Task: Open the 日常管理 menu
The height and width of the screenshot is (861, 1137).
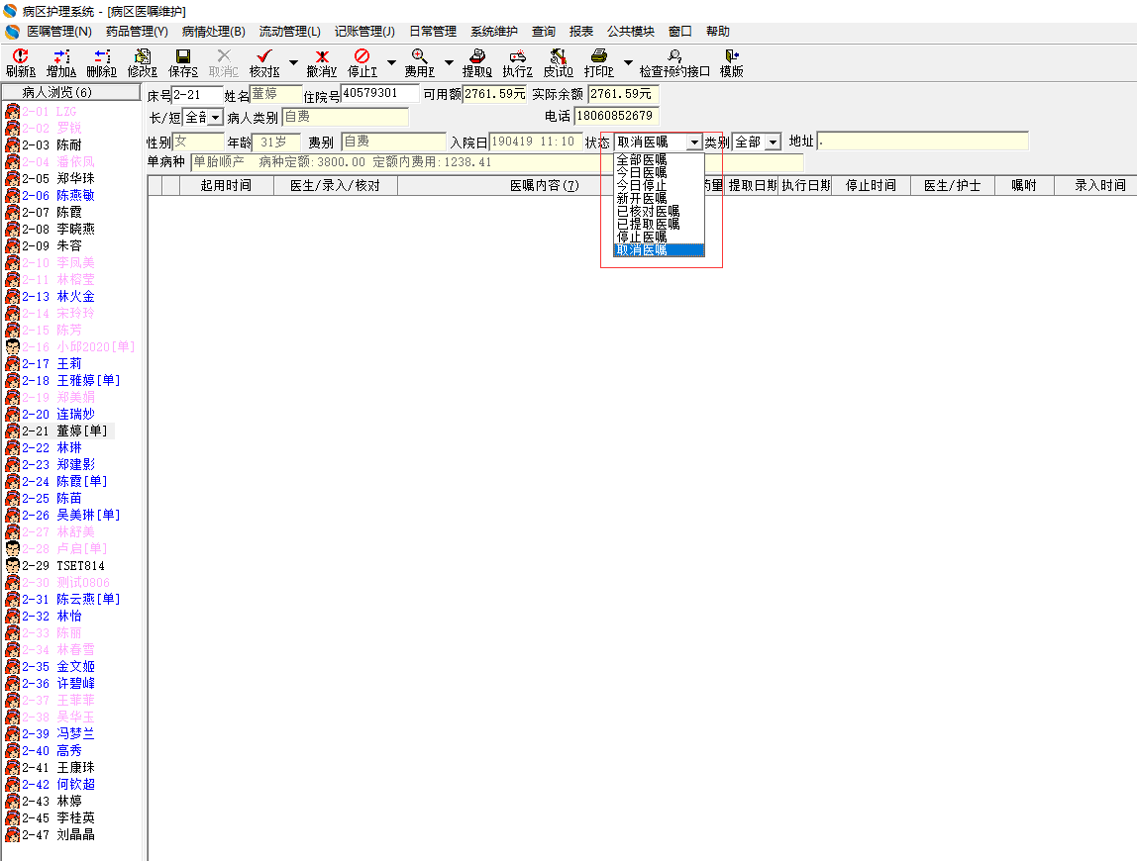Action: [x=433, y=32]
